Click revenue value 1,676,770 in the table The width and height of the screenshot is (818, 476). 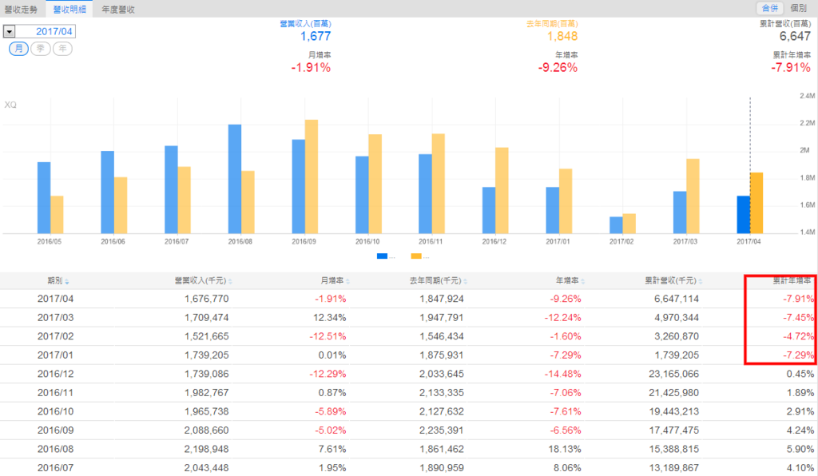(207, 299)
